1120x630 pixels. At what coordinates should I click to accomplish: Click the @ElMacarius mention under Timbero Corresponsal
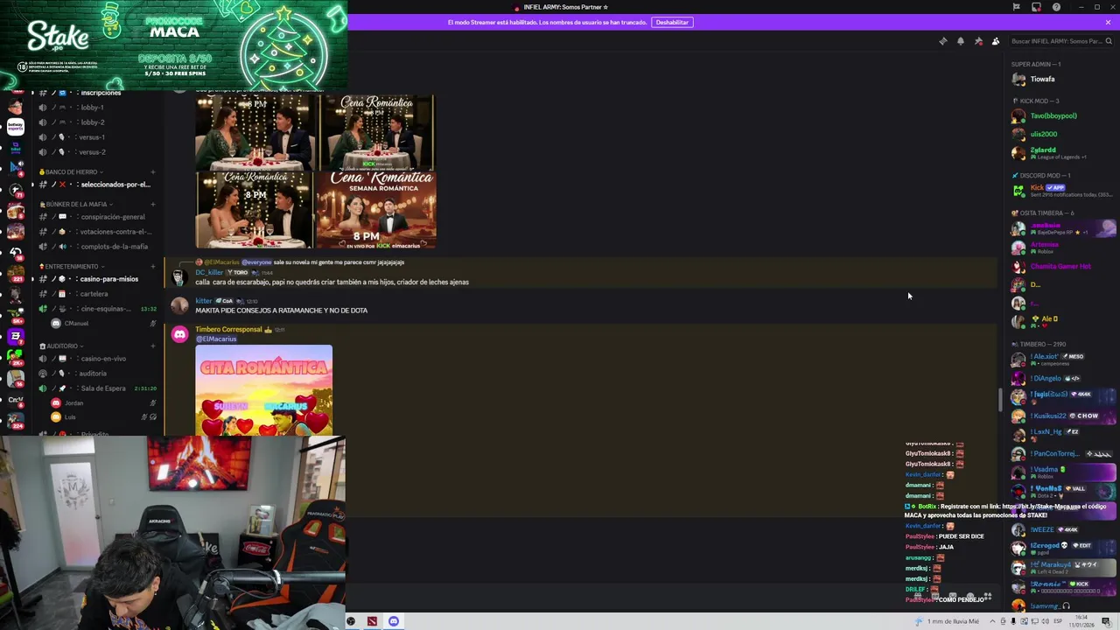point(216,339)
